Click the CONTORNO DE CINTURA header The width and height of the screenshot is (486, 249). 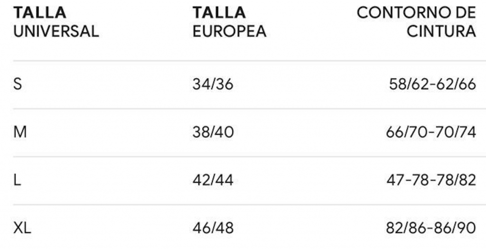[416, 22]
